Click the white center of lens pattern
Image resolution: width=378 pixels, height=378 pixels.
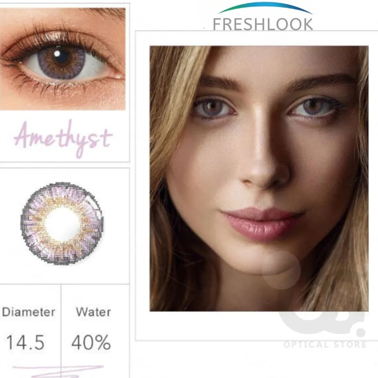click(x=62, y=224)
